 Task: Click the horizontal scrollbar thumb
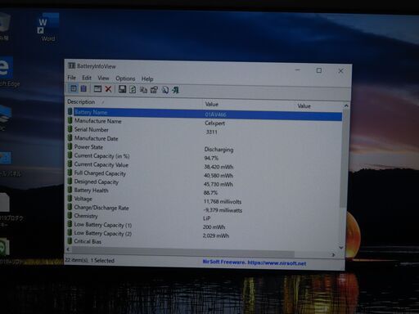point(182,252)
